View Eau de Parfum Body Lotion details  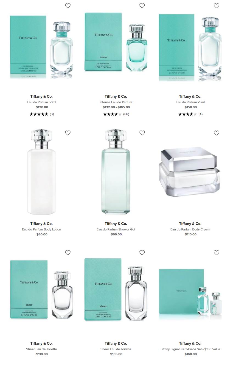(41, 229)
